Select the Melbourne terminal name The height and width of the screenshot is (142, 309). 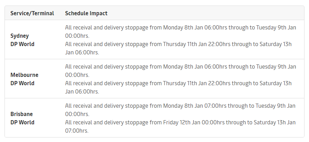click(24, 75)
